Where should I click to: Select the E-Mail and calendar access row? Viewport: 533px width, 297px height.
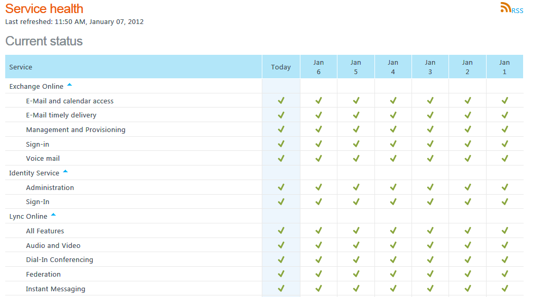click(264, 101)
